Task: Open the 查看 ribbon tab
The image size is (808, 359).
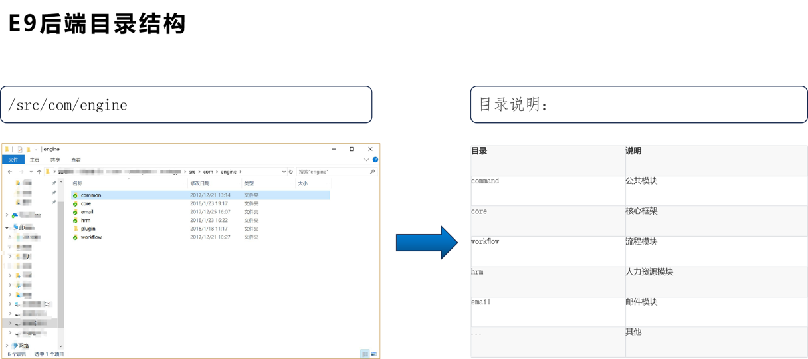Action: click(76, 160)
